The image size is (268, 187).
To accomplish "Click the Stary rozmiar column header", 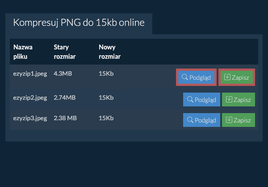I will [x=65, y=52].
